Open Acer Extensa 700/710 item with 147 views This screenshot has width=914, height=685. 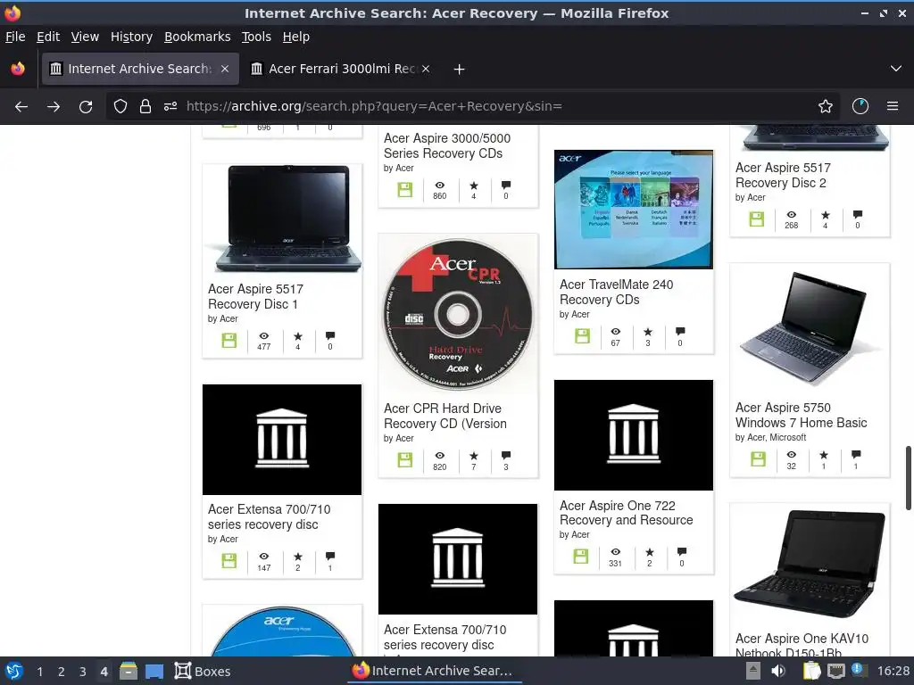[270, 516]
